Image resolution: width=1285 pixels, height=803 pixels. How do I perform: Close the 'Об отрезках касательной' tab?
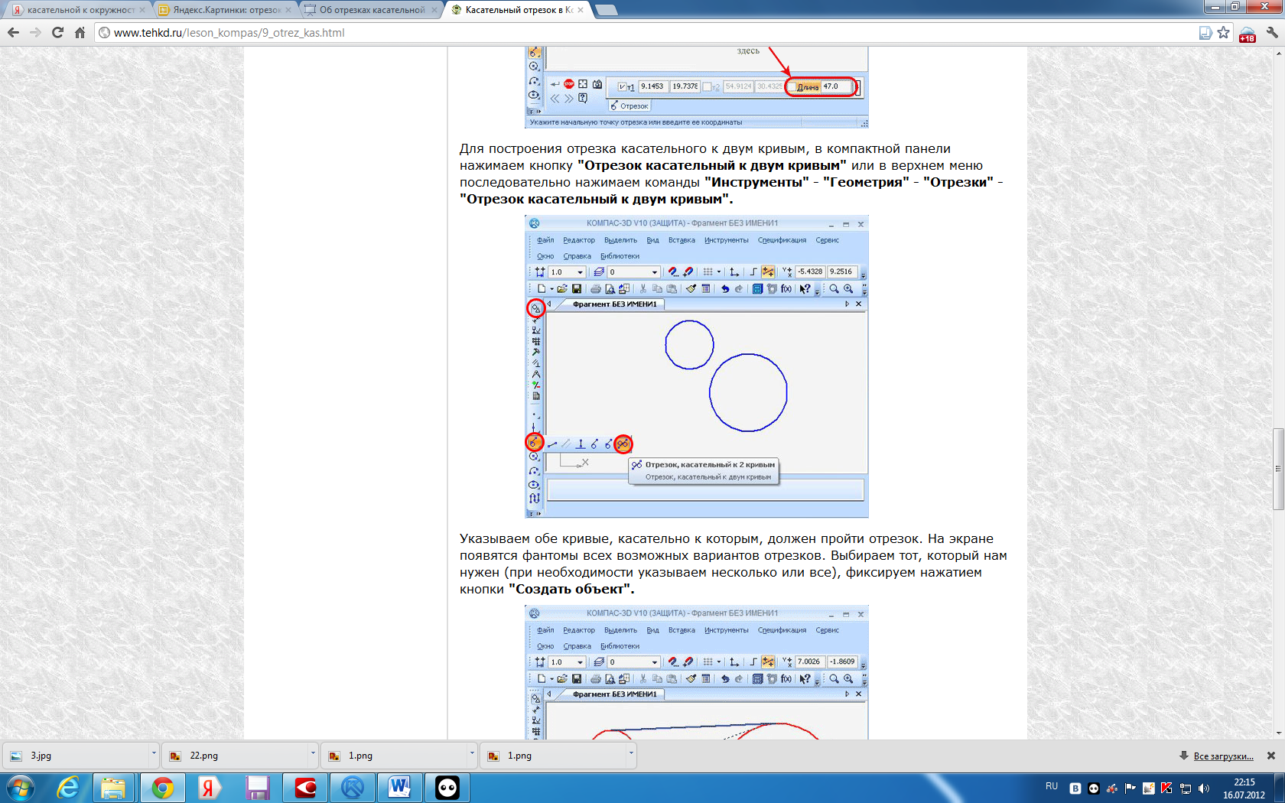(x=434, y=10)
